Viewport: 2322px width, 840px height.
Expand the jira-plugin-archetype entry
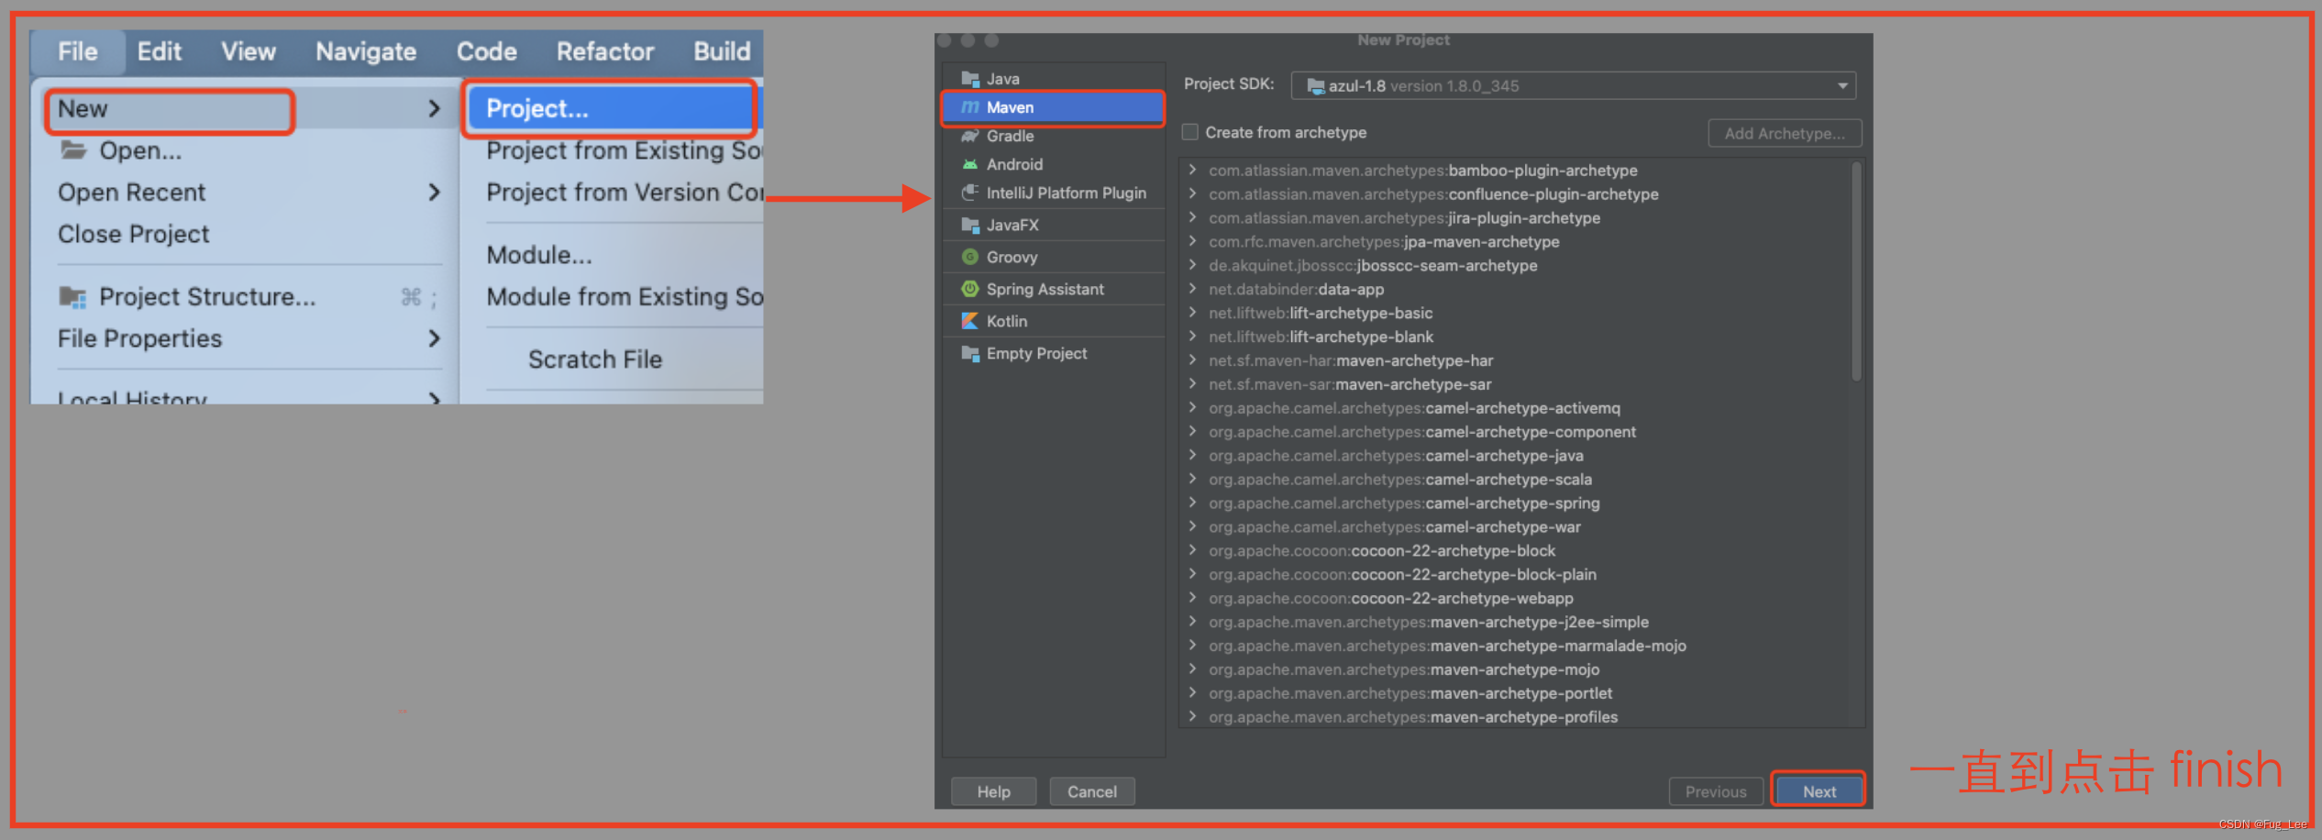tap(1192, 217)
